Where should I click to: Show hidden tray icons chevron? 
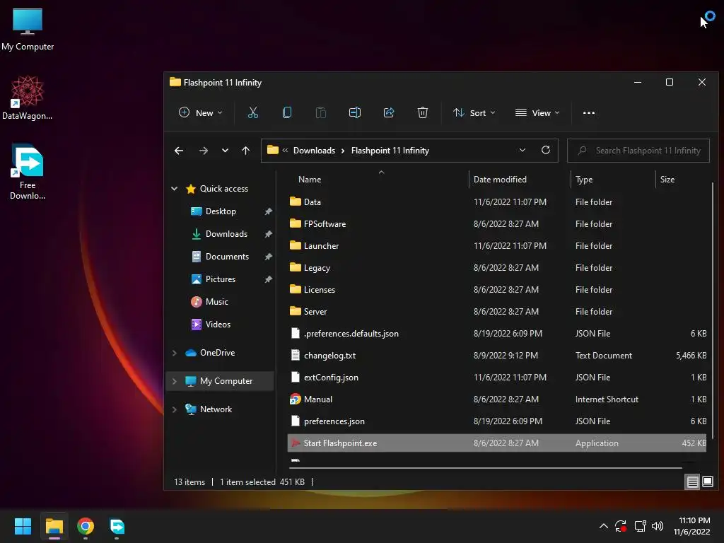click(604, 526)
